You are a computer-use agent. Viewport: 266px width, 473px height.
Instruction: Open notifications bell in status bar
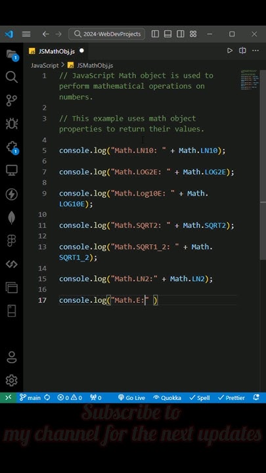[256, 397]
